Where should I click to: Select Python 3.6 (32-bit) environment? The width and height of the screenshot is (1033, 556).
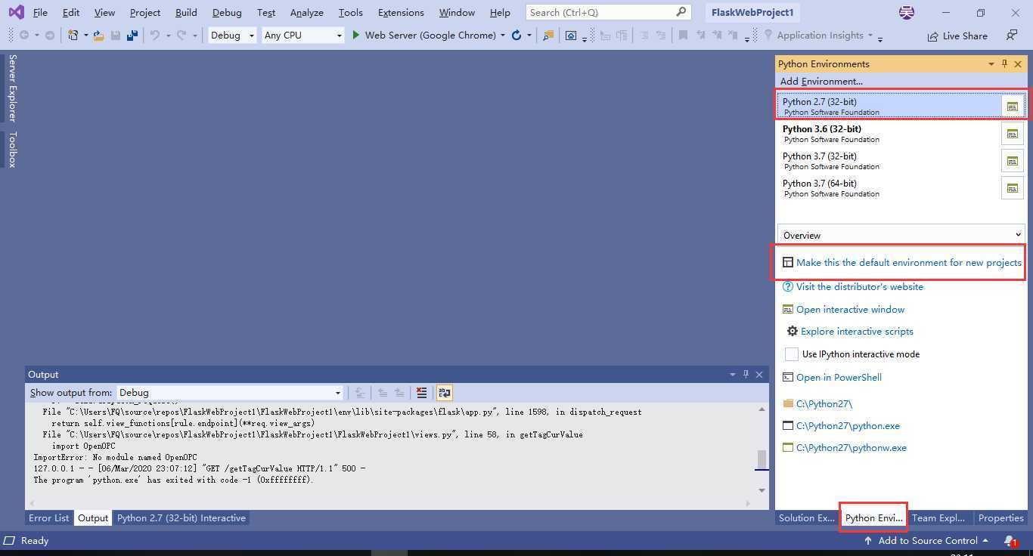pos(888,134)
